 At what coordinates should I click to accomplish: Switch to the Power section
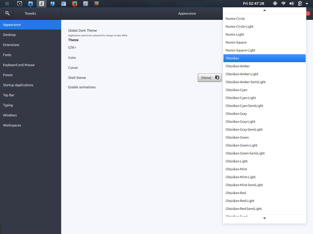click(x=31, y=75)
